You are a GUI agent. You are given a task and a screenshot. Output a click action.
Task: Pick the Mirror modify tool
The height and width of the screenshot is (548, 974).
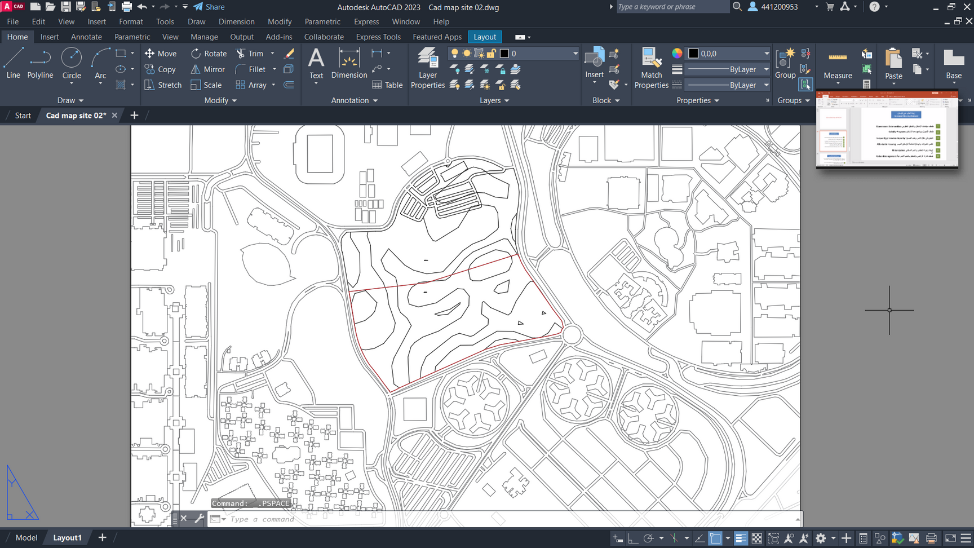[x=207, y=69]
